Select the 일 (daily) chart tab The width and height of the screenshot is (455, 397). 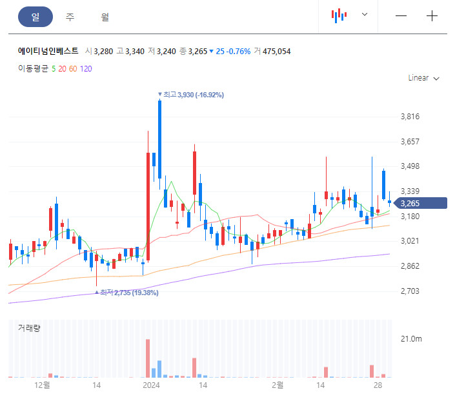(x=35, y=17)
